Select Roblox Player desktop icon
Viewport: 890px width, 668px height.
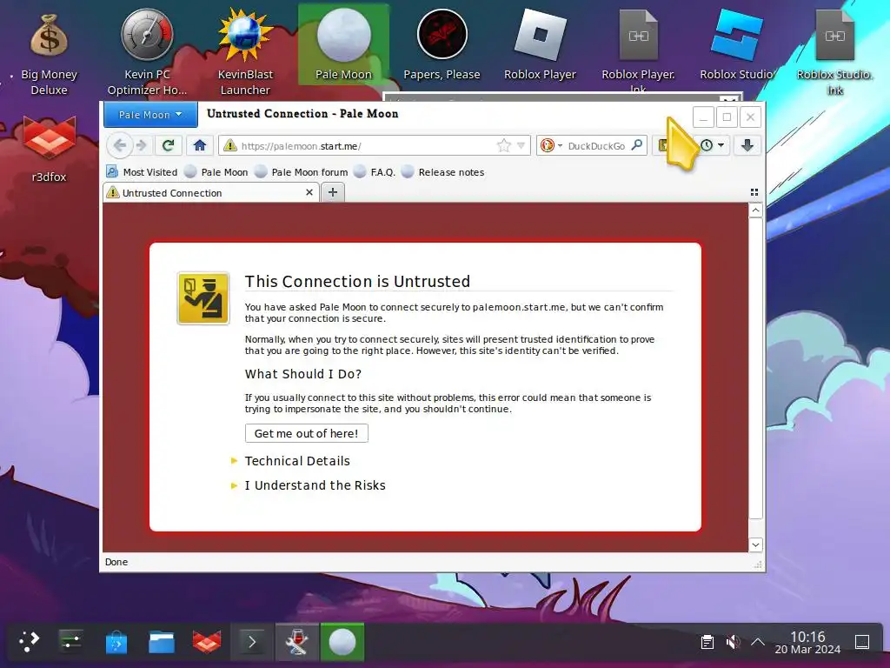[540, 45]
